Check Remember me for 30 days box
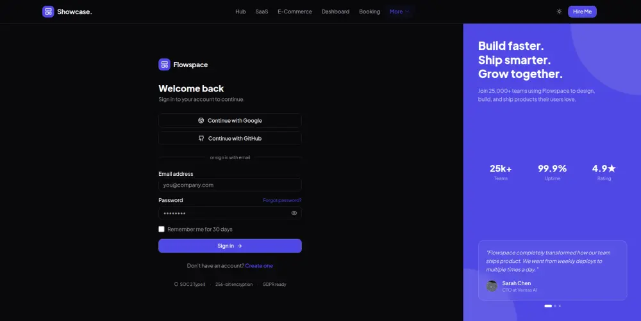 pos(162,229)
